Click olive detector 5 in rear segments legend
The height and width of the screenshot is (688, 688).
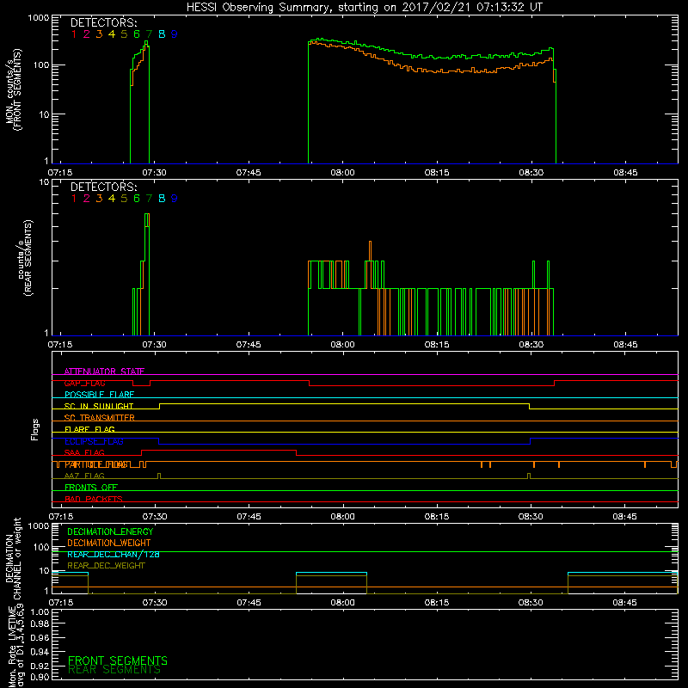click(124, 199)
